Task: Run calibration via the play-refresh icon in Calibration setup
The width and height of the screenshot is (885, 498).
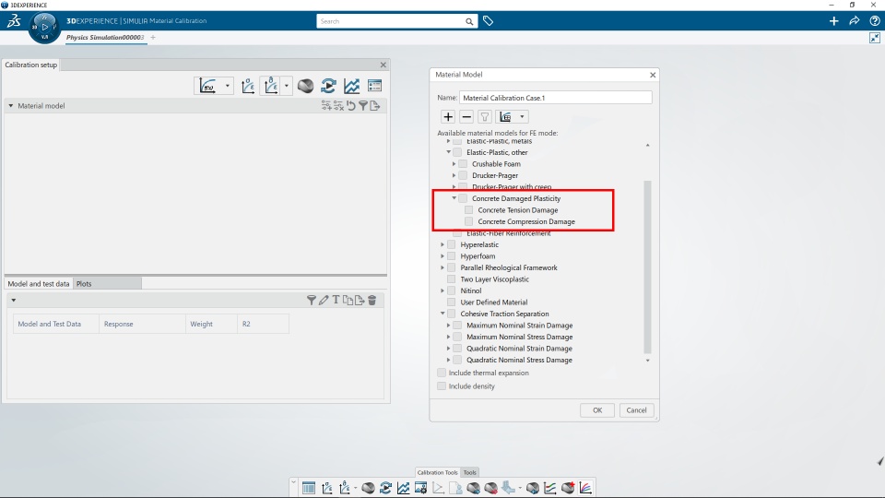Action: pos(328,86)
